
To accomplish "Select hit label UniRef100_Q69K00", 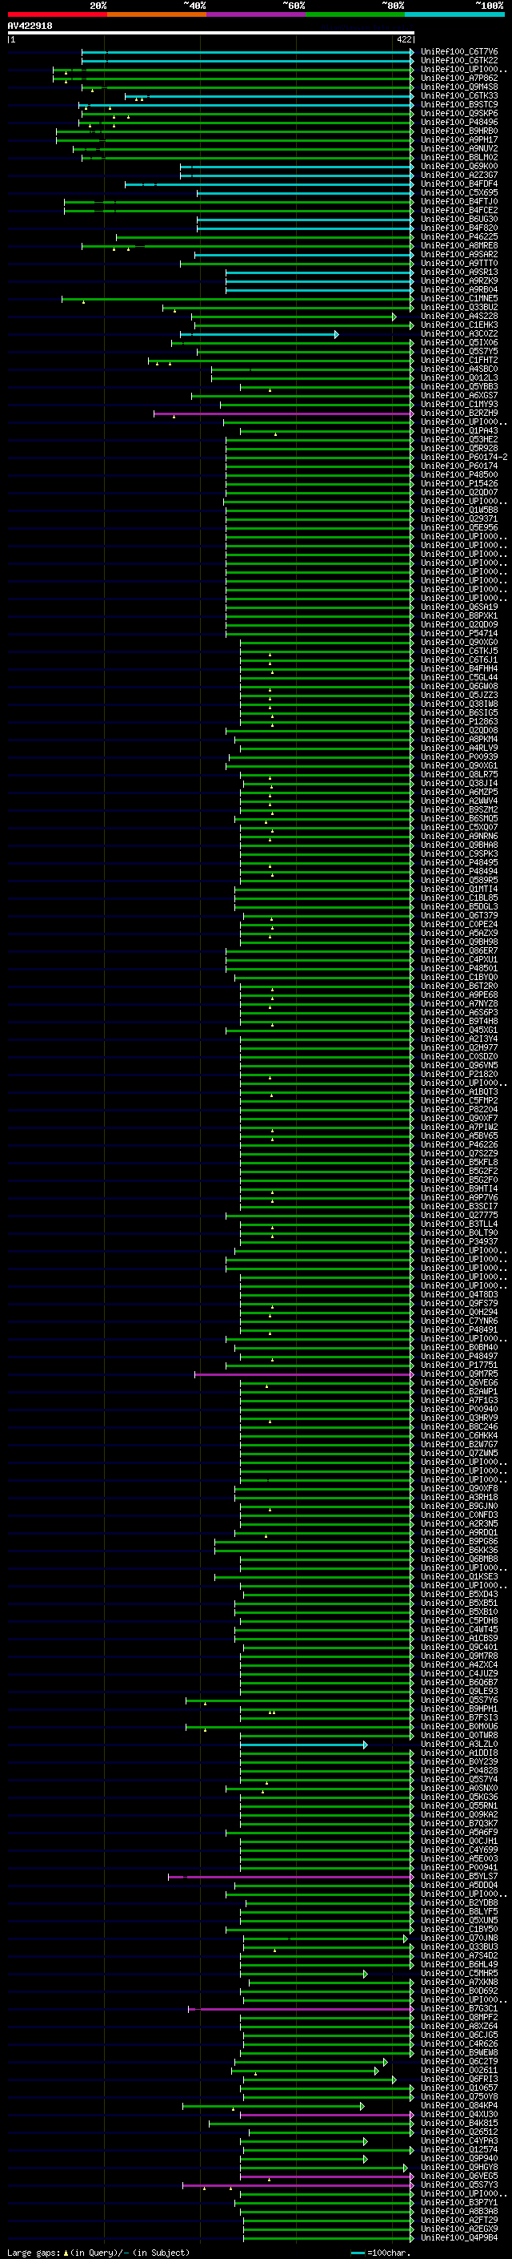I will (459, 167).
